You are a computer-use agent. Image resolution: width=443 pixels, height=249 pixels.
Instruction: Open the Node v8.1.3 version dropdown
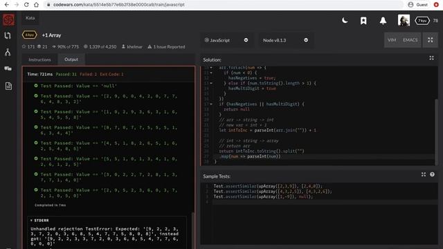(285, 40)
